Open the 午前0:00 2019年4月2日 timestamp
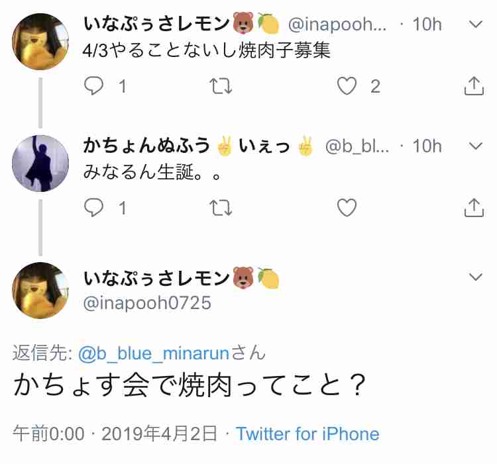 115,434
